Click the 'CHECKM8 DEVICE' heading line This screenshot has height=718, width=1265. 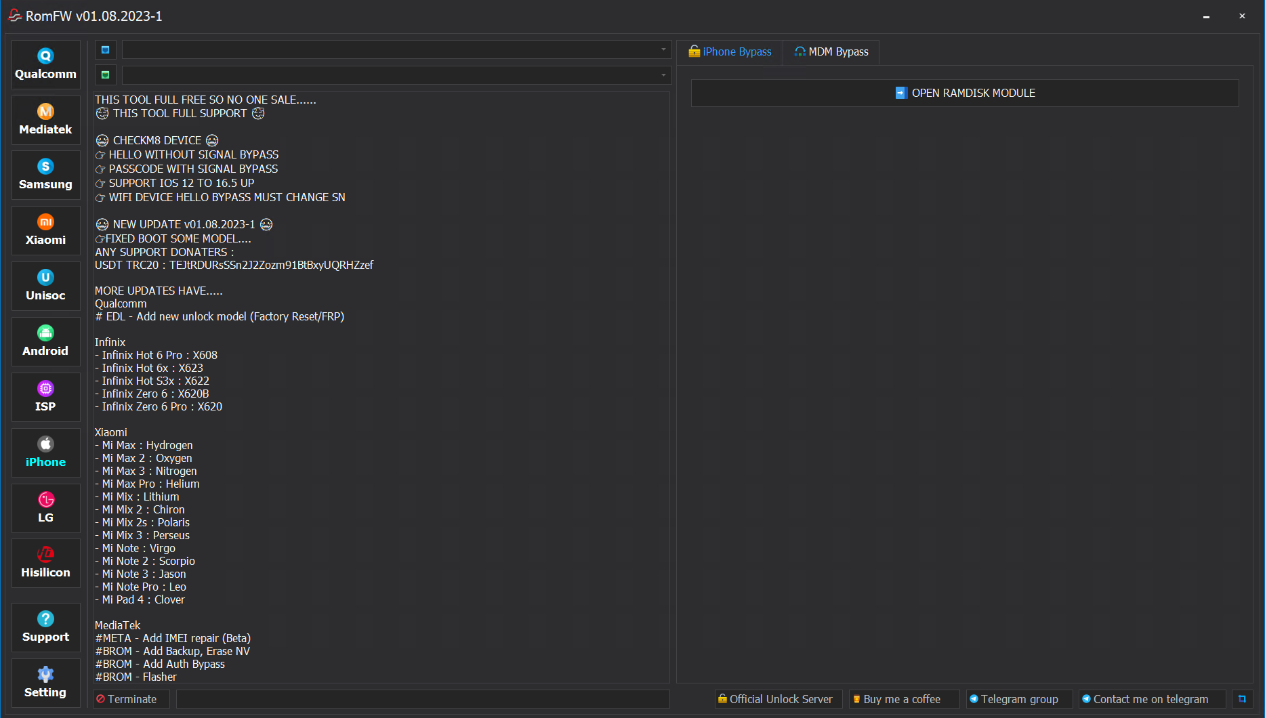click(157, 140)
